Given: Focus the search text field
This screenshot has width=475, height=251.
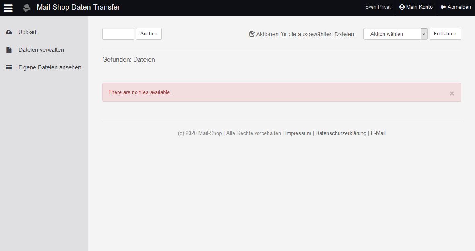Looking at the screenshot, I should click(x=118, y=34).
